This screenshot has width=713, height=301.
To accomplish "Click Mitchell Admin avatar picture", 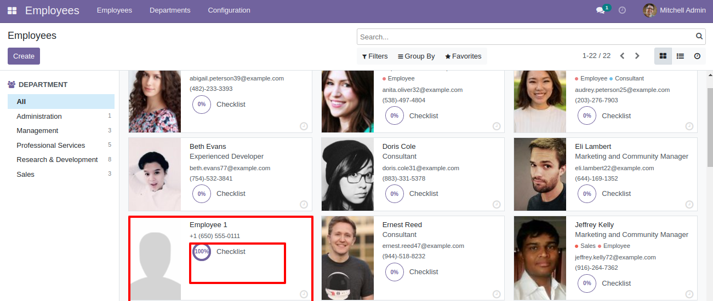I will (649, 10).
